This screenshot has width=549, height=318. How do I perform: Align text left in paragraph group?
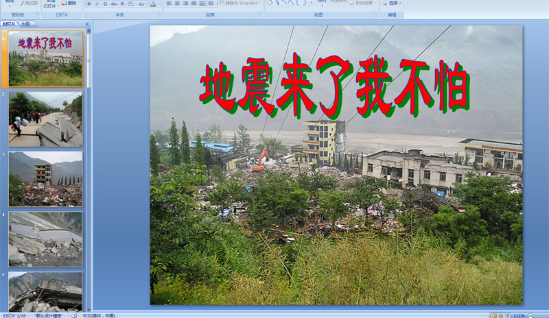pos(169,3)
